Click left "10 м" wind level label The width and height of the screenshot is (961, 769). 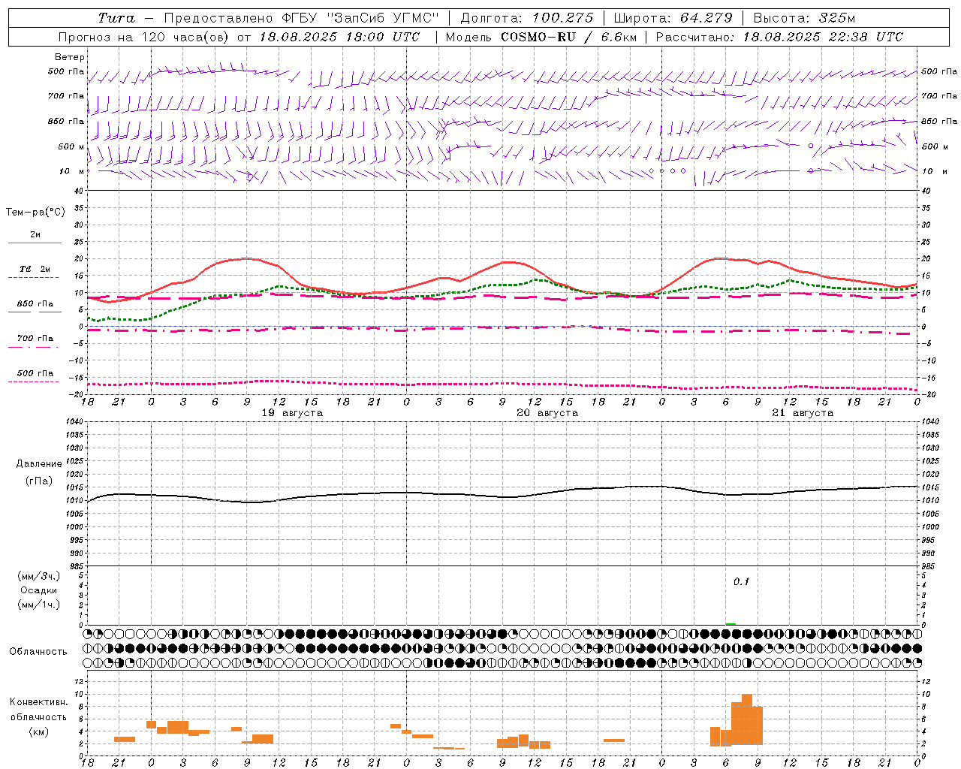pyautogui.click(x=71, y=171)
